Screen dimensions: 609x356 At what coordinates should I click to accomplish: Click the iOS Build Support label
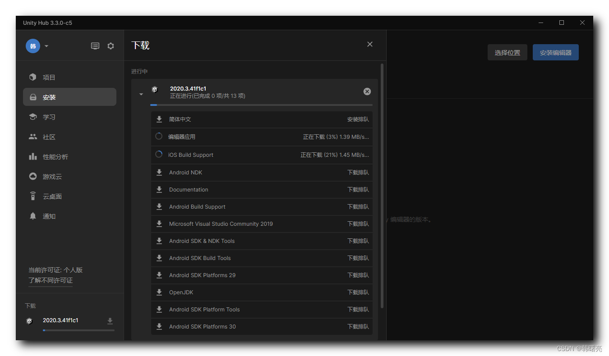pyautogui.click(x=191, y=155)
